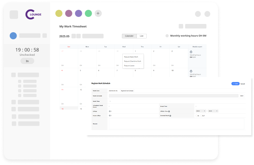254x165 pixels.
Task: Click the first week's working hours clock icon
Action: click(x=191, y=52)
